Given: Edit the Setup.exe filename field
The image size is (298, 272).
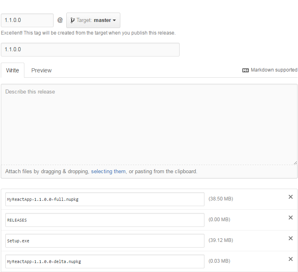Looking at the screenshot, I should click(105, 241).
